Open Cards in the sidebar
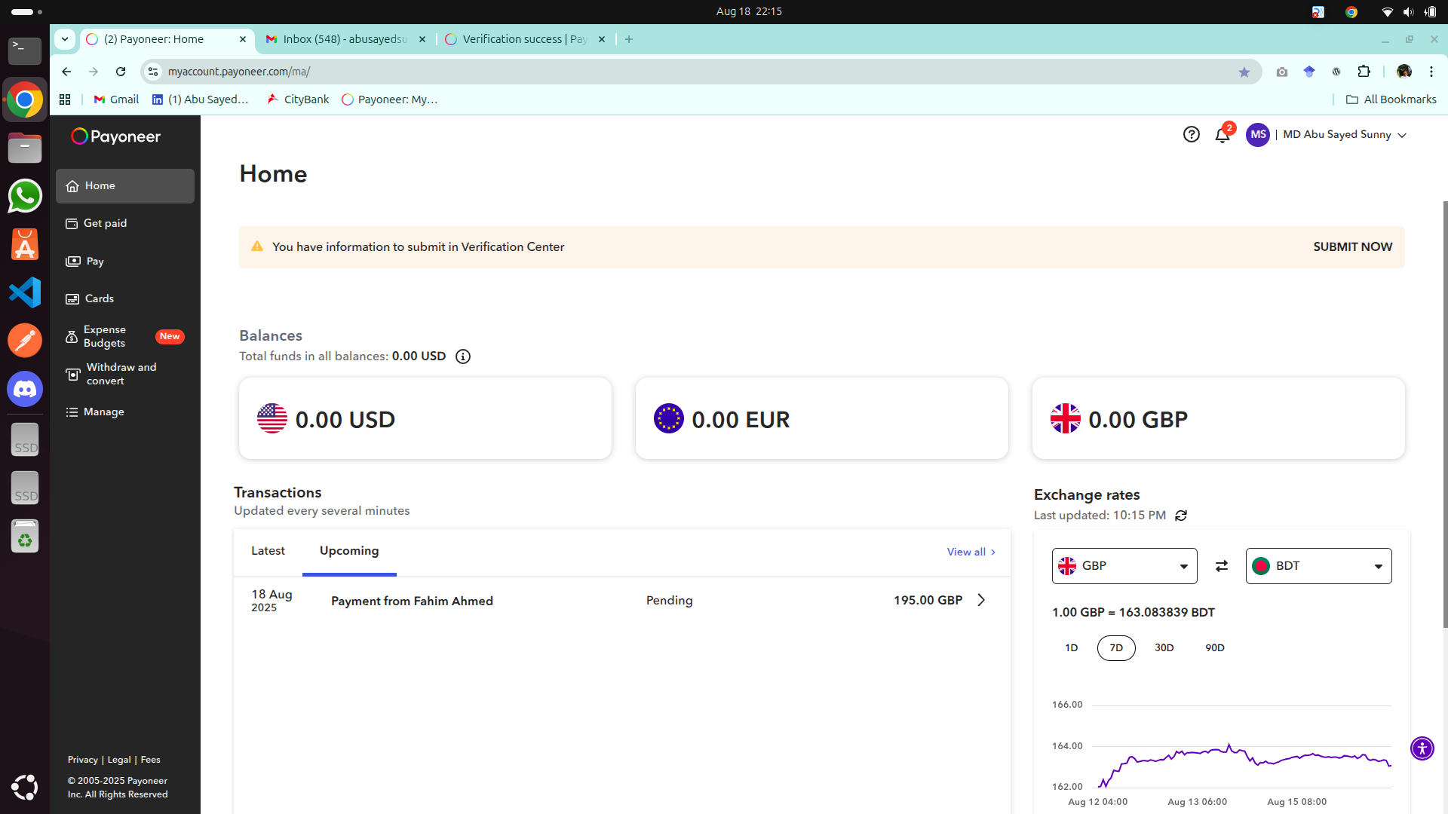1448x814 pixels. (99, 298)
